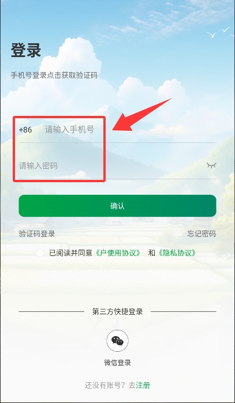Click the 登录 page heading

[26, 50]
